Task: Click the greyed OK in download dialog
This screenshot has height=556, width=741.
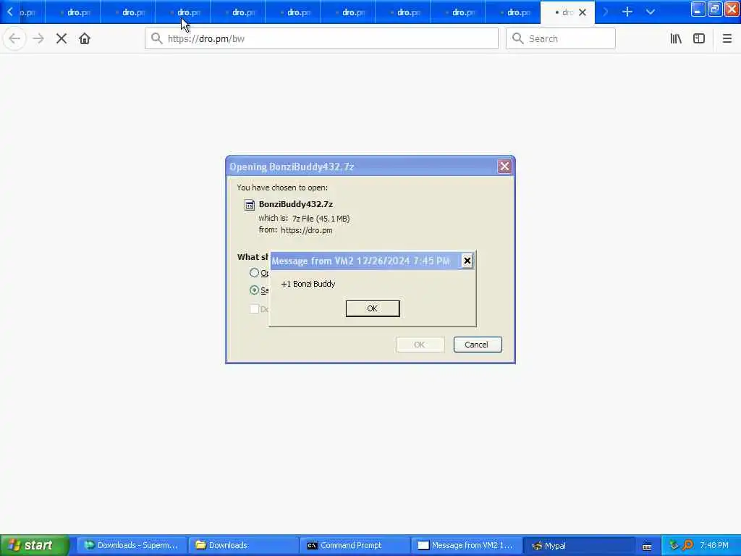Action: pos(420,345)
